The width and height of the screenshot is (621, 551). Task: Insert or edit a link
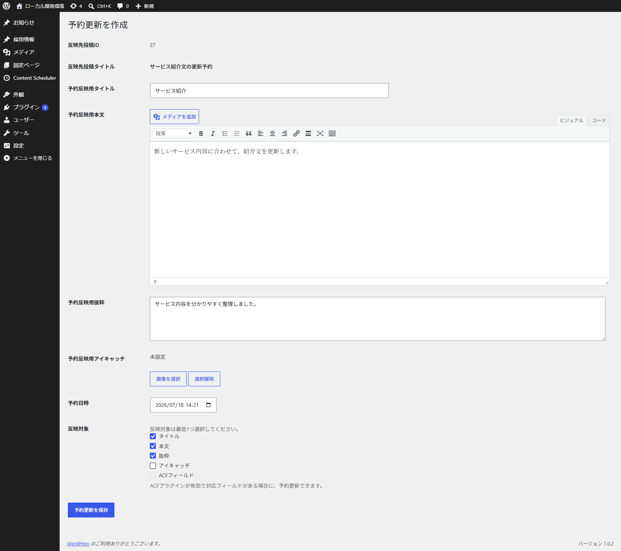point(296,133)
